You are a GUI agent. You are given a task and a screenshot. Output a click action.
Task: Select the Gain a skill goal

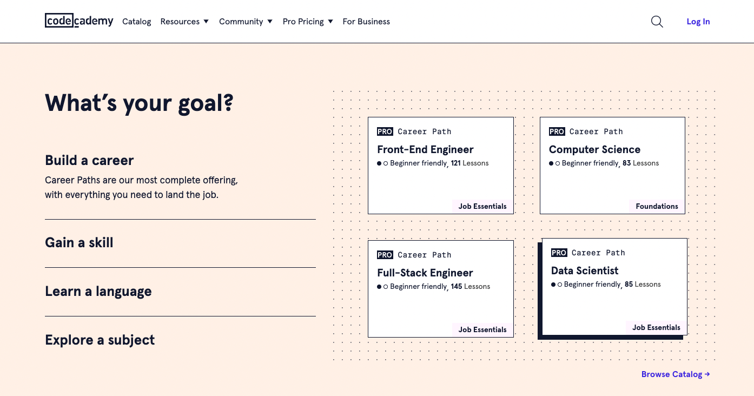coord(79,242)
